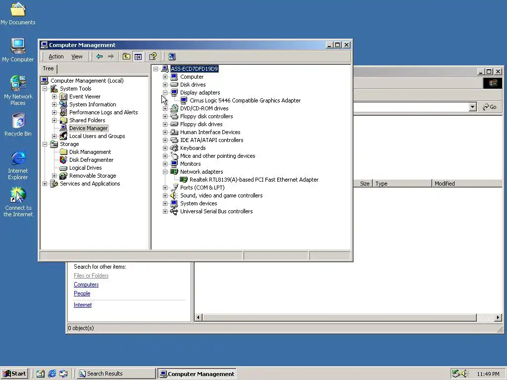Expand the Removable Storage node
507x380 pixels.
(x=54, y=176)
